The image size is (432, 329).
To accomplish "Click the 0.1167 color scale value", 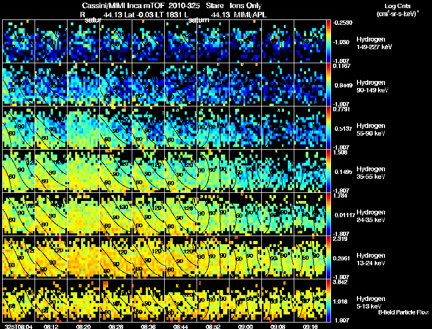I will click(342, 65).
